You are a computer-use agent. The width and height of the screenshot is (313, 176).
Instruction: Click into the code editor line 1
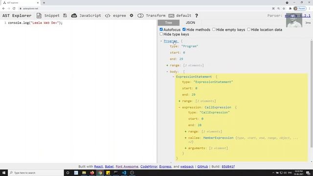point(35,23)
